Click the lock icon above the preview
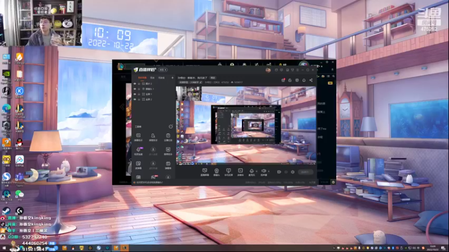Viewport: 449px width, 252px height. (x=290, y=80)
